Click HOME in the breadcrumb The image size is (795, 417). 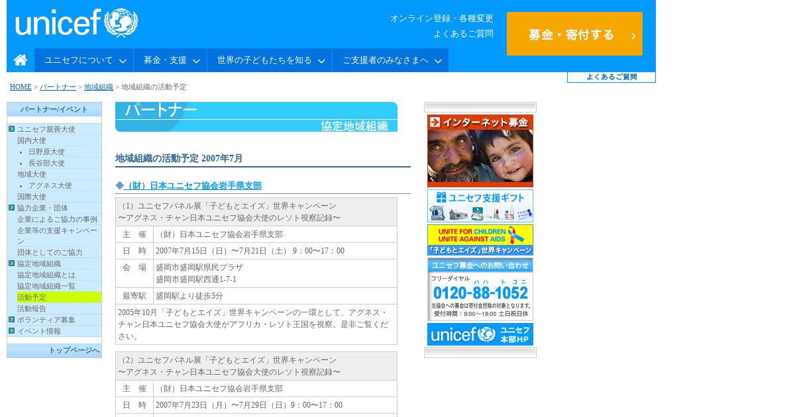click(21, 87)
